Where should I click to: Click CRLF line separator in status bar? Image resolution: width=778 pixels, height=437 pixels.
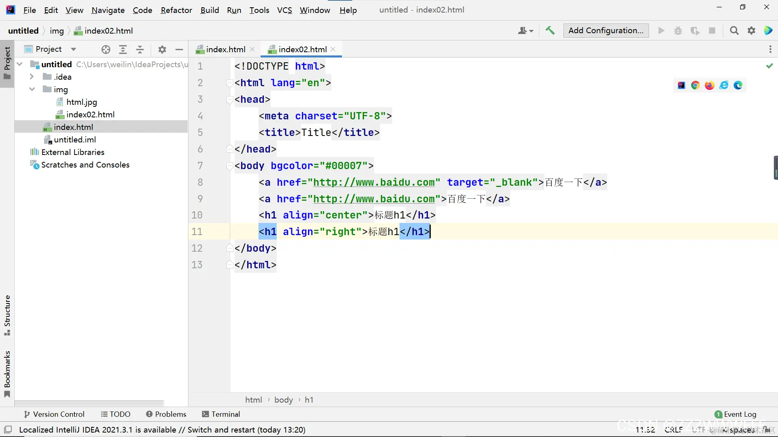673,430
